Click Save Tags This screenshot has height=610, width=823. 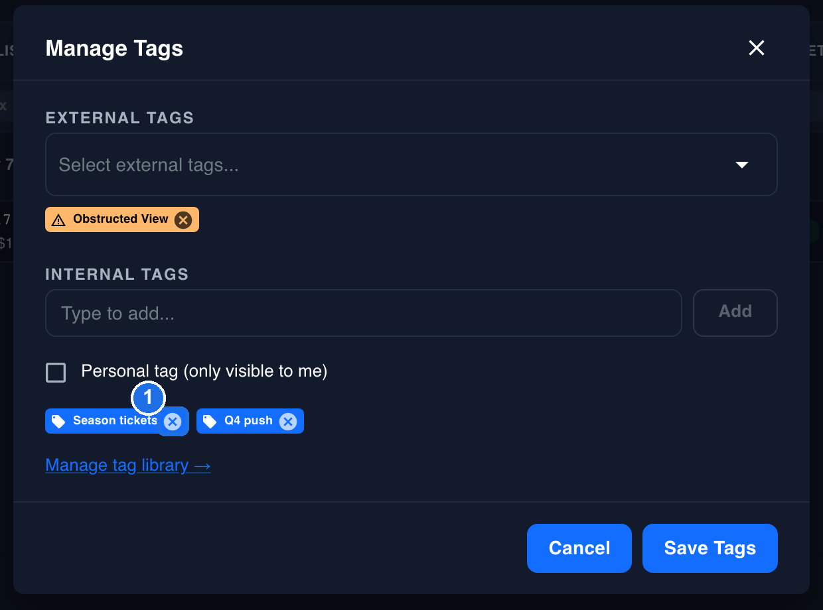(x=710, y=548)
